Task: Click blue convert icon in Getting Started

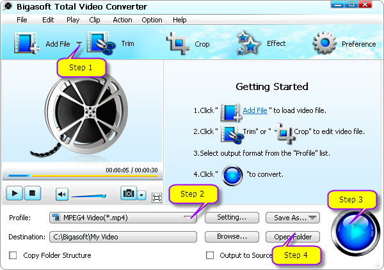Action: 232,176
